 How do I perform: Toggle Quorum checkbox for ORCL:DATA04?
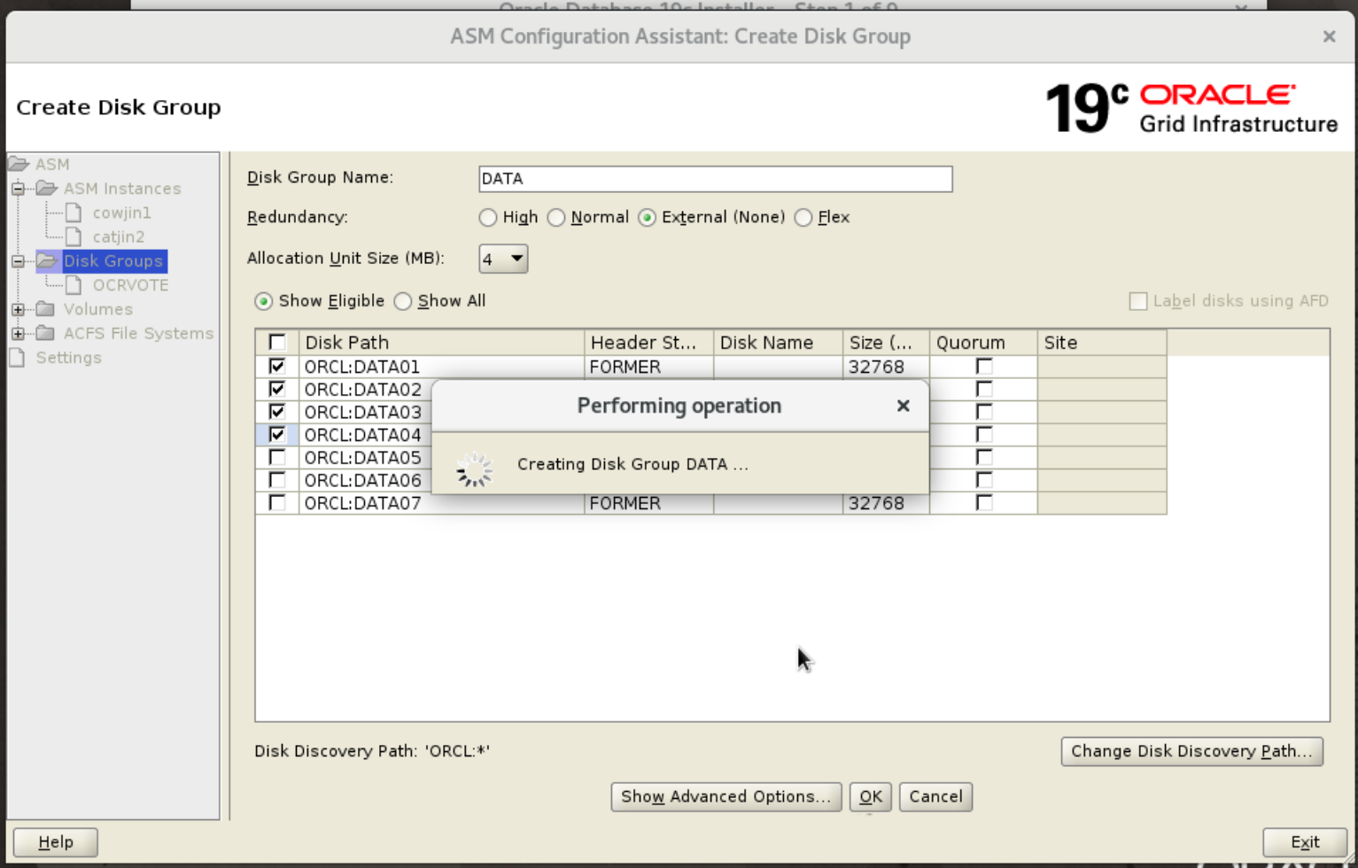tap(984, 434)
